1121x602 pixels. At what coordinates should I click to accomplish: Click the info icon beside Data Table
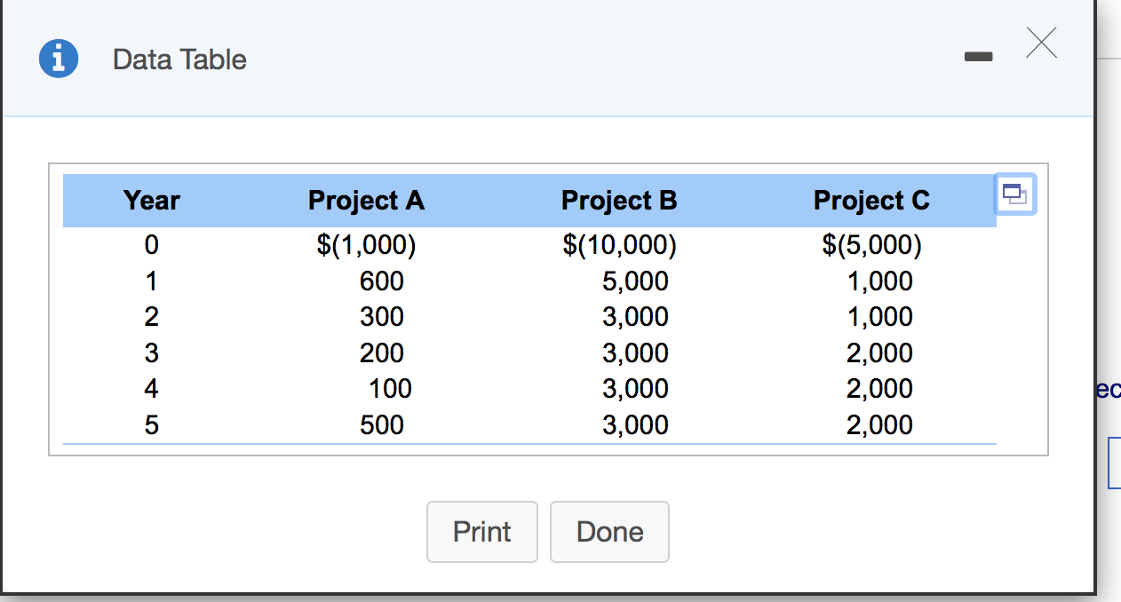click(58, 58)
